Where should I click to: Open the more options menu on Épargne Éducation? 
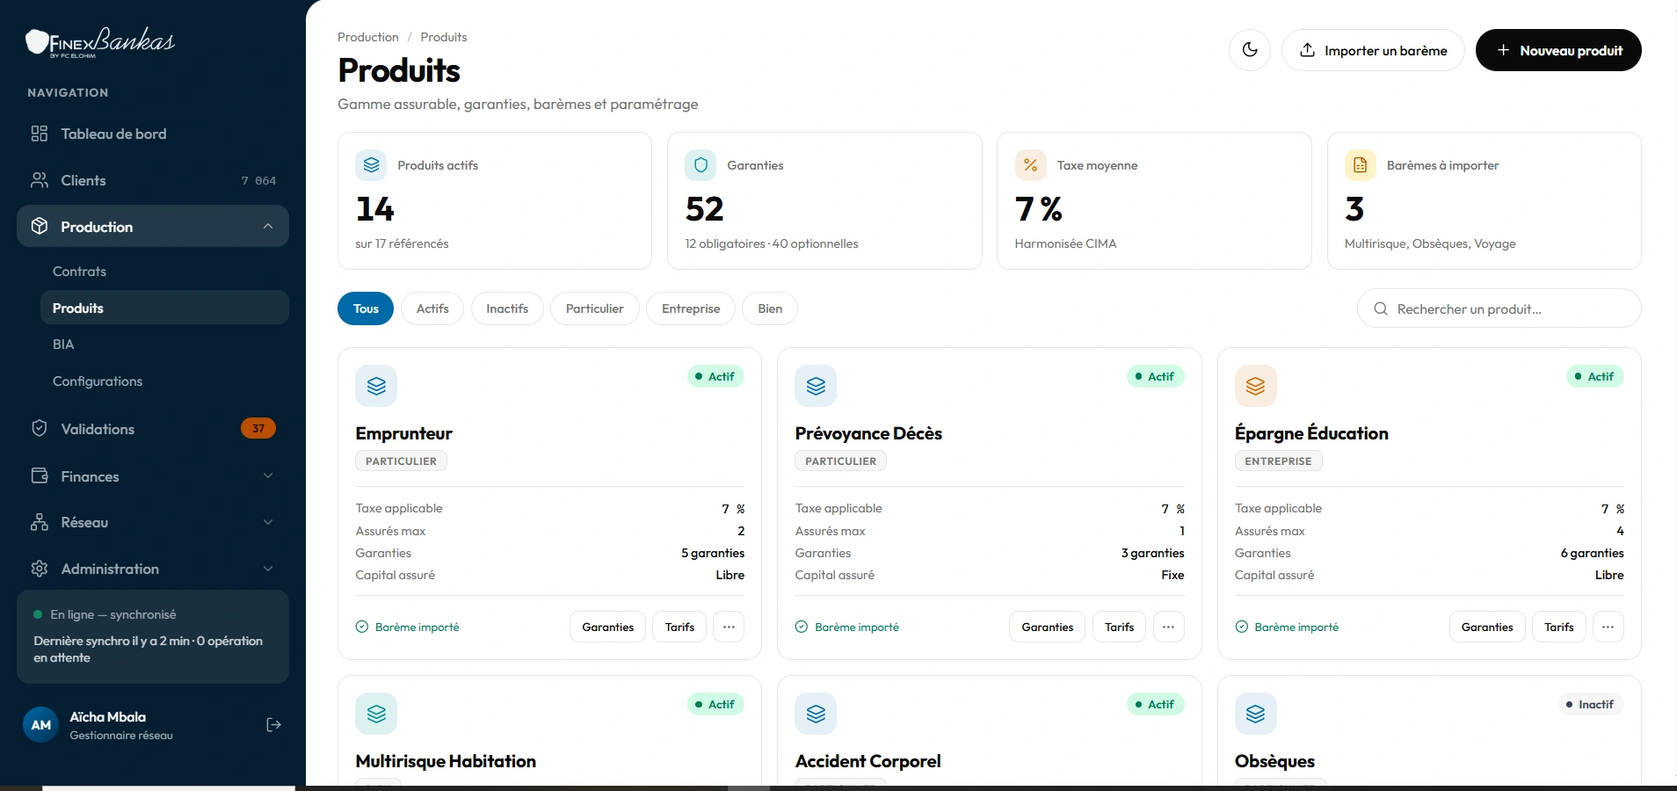1608,627
